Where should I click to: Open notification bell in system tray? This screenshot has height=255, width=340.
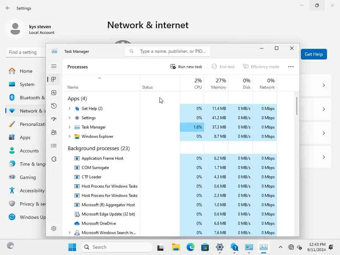coord(331,247)
